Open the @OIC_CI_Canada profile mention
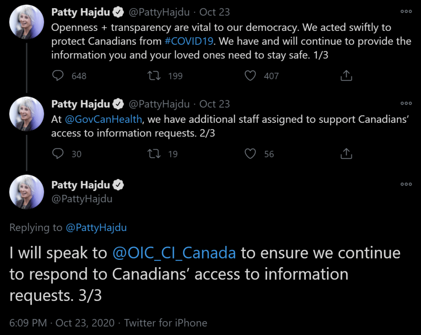 click(x=174, y=253)
